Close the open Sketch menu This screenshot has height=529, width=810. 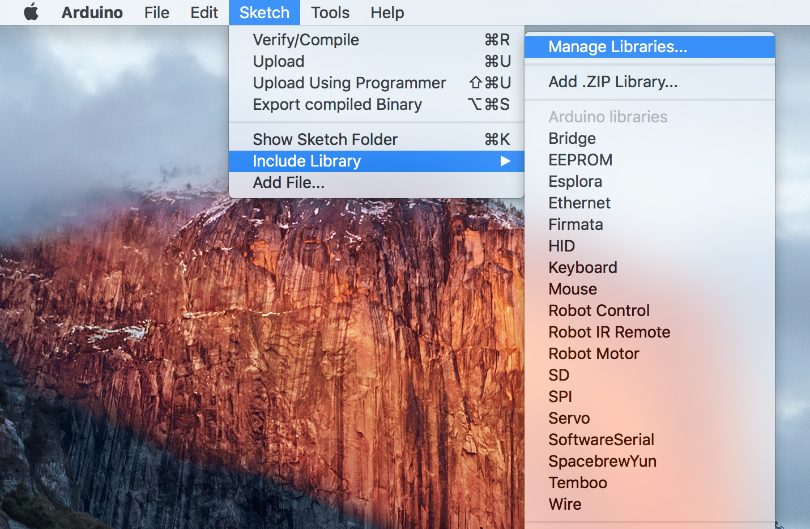coord(264,12)
